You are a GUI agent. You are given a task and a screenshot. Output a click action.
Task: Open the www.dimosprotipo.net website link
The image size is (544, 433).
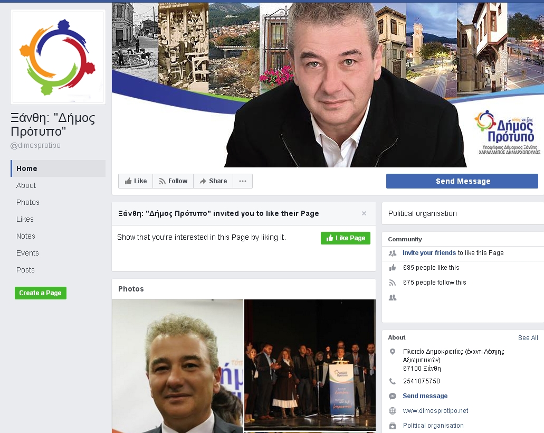(x=435, y=411)
